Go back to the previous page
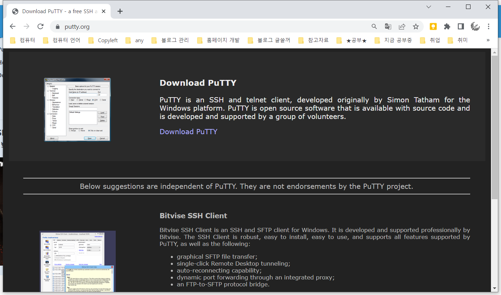The width and height of the screenshot is (501, 295). (x=13, y=27)
